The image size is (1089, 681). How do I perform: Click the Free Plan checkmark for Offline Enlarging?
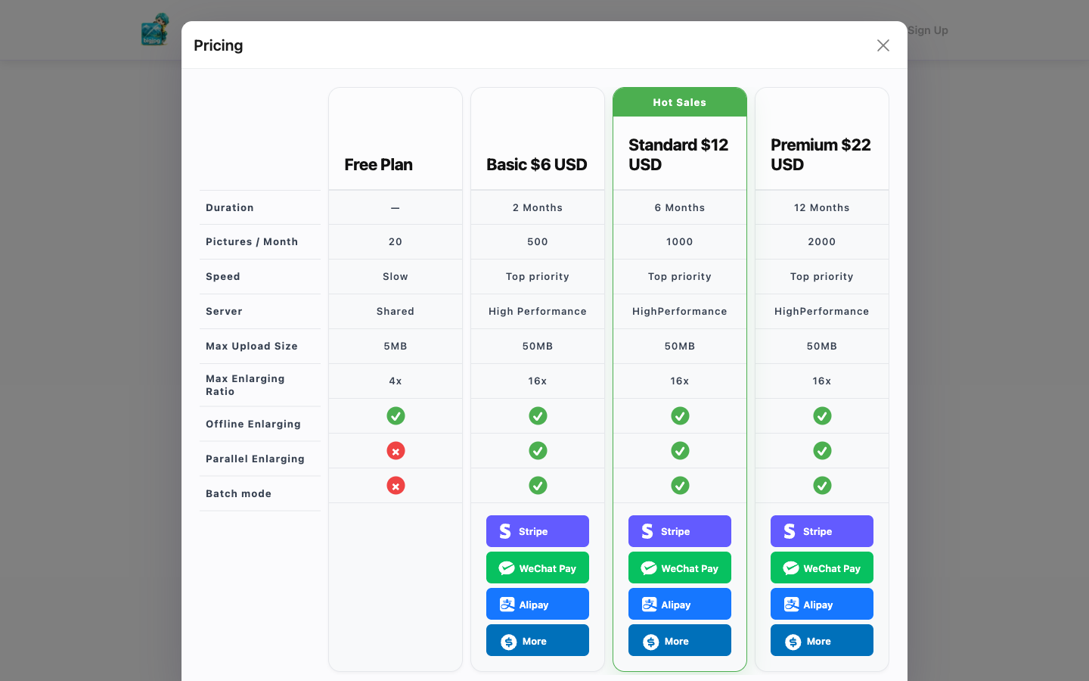396,416
